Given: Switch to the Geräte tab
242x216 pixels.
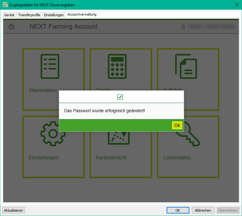Looking at the screenshot, I should 9,15.
